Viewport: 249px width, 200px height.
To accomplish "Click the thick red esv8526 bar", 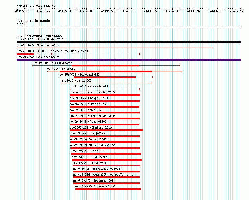I will pos(106,71).
